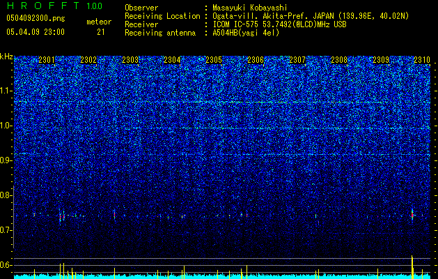Click the 1.0 kHz axis tick label
Viewport: 438px width, 279px height.
click(6, 126)
